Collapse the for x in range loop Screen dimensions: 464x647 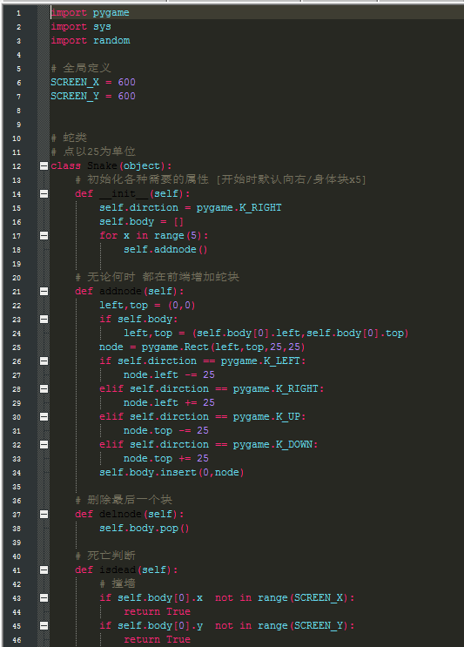tap(44, 236)
